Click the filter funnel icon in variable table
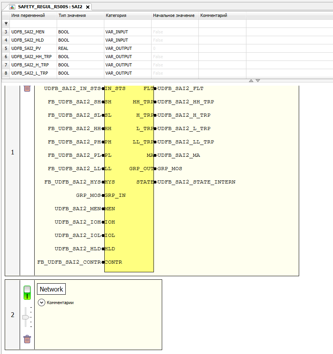Screen dimensions: 333x354 tap(6, 24)
